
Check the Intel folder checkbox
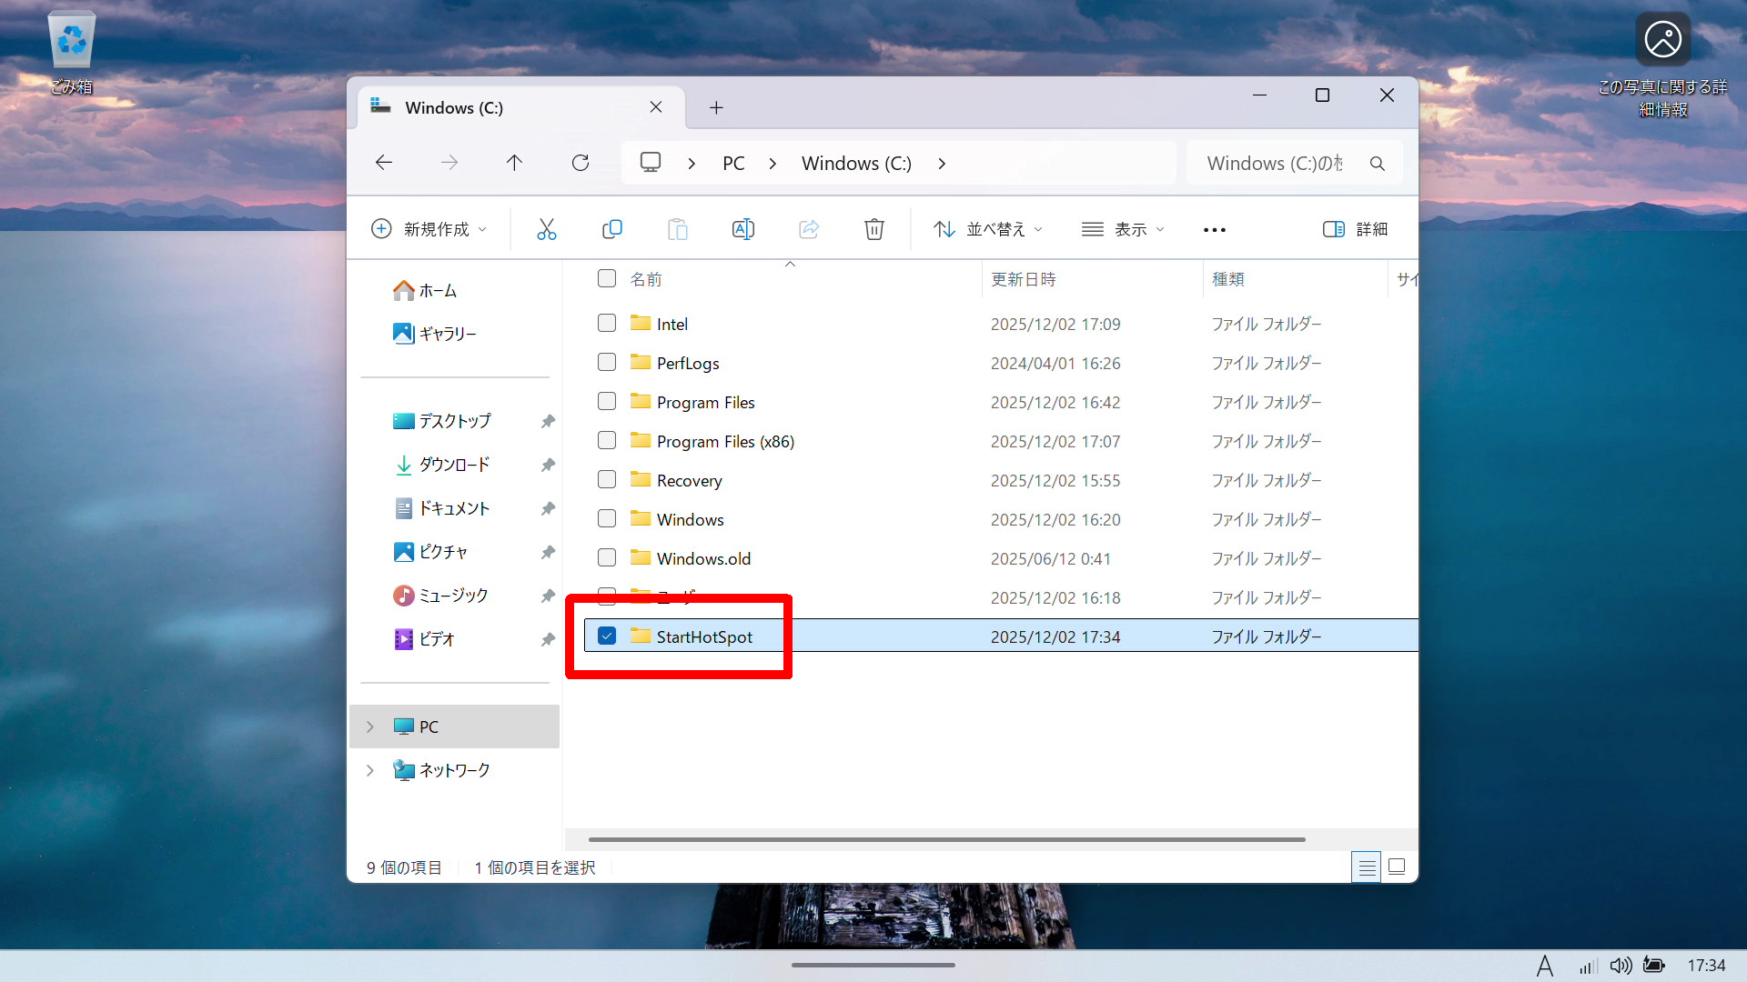coord(607,324)
